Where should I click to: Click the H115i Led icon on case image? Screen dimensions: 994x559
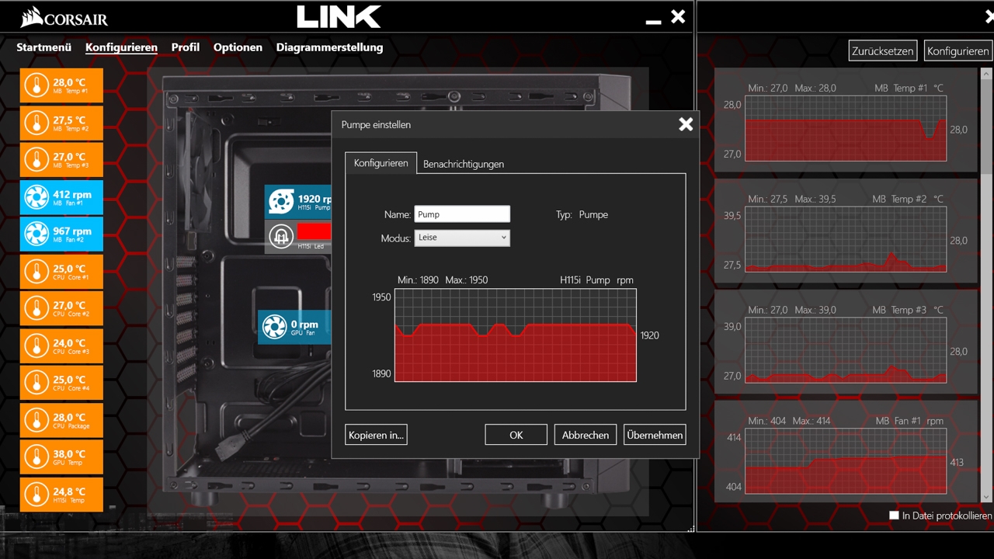point(281,237)
